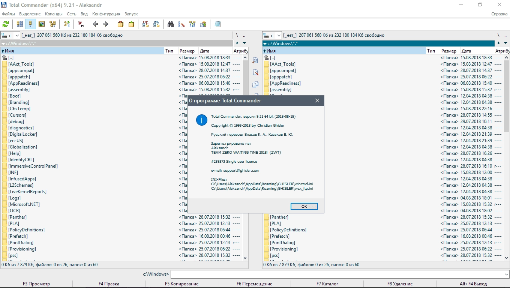
Task: Select [PolicyDefinitions] folder in right panel
Action: [x=288, y=230]
